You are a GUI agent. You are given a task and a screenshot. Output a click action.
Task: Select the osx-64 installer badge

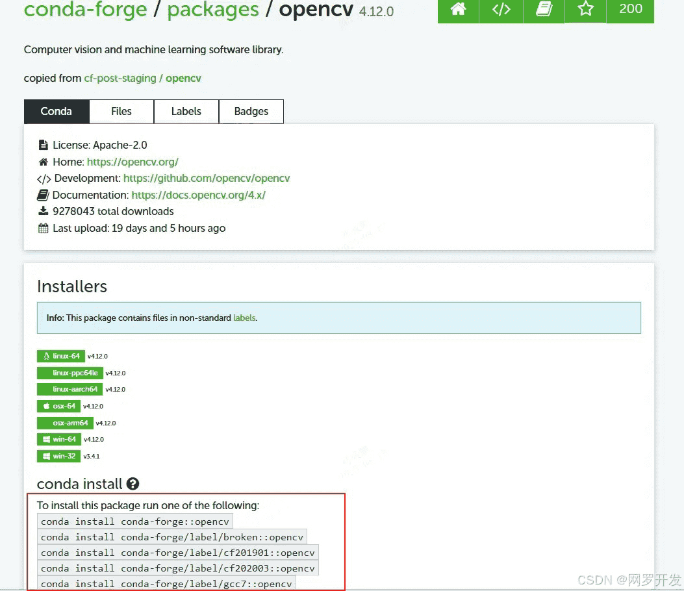click(59, 406)
